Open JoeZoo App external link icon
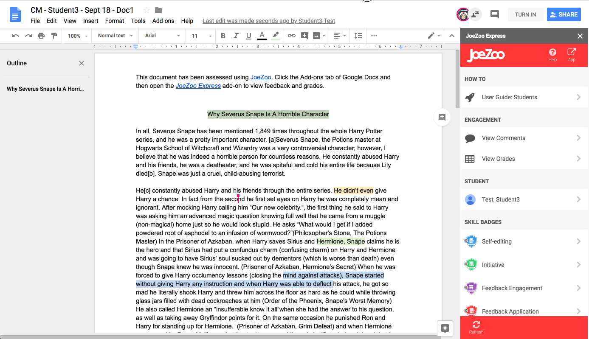The width and height of the screenshot is (589, 339). 572,55
